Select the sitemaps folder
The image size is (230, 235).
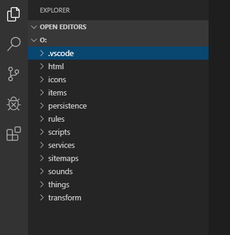118,158
